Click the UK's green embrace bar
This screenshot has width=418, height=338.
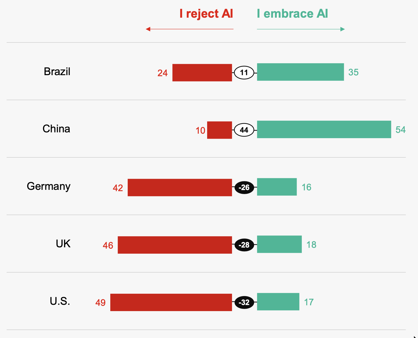279,244
